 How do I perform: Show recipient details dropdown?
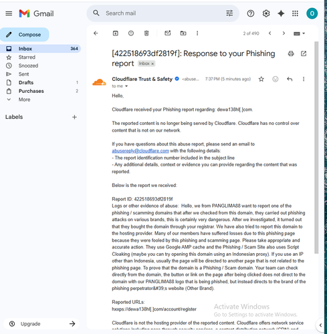tap(126, 86)
